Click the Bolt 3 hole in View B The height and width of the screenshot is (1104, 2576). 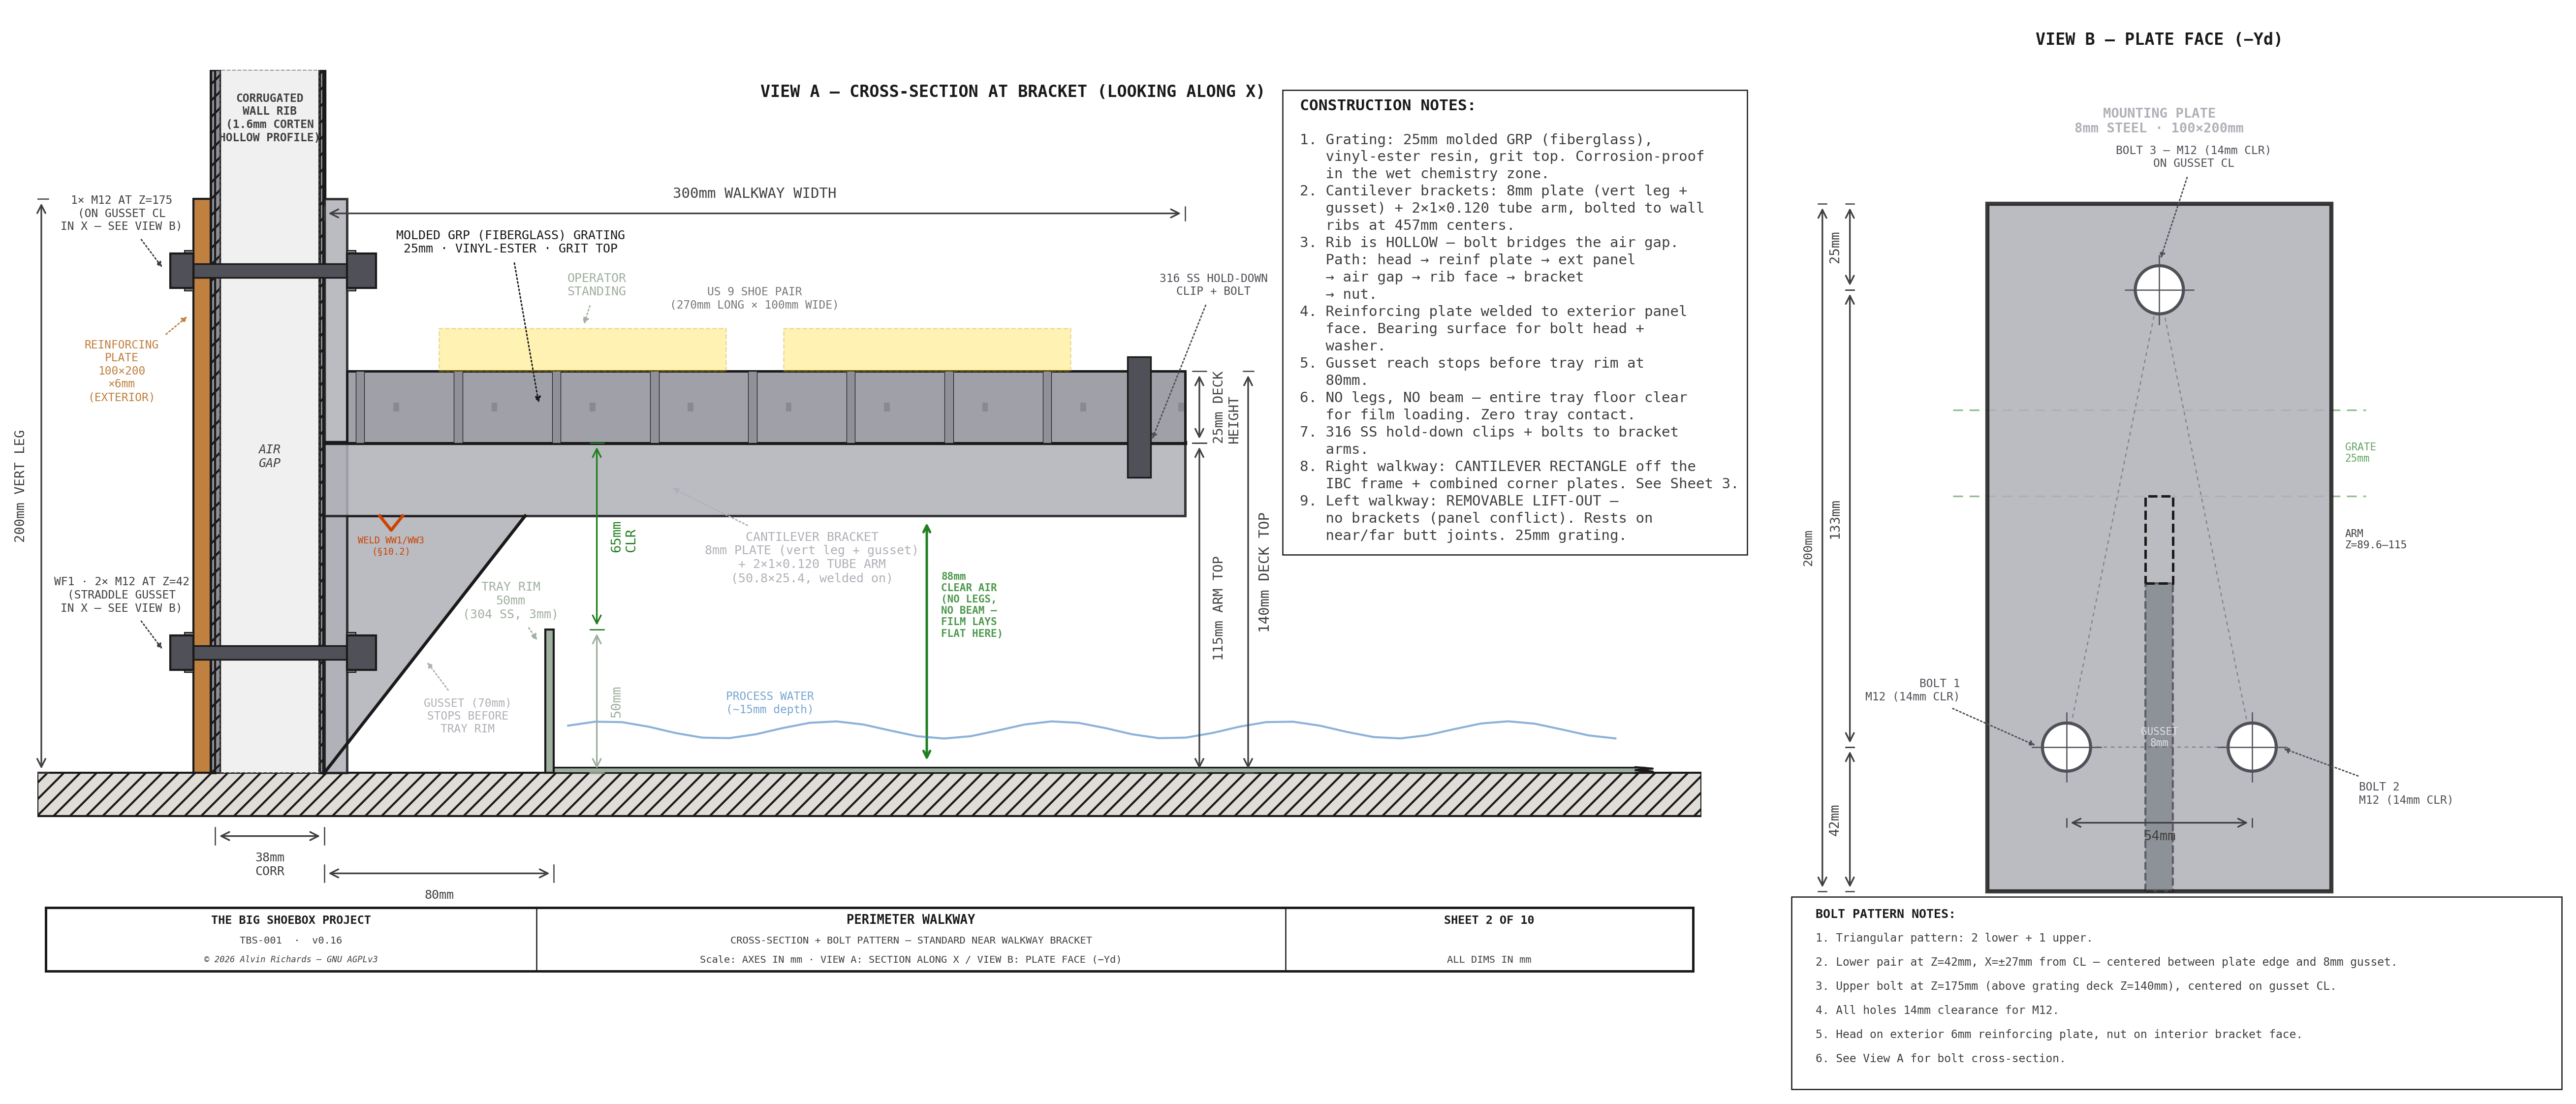(2158, 290)
